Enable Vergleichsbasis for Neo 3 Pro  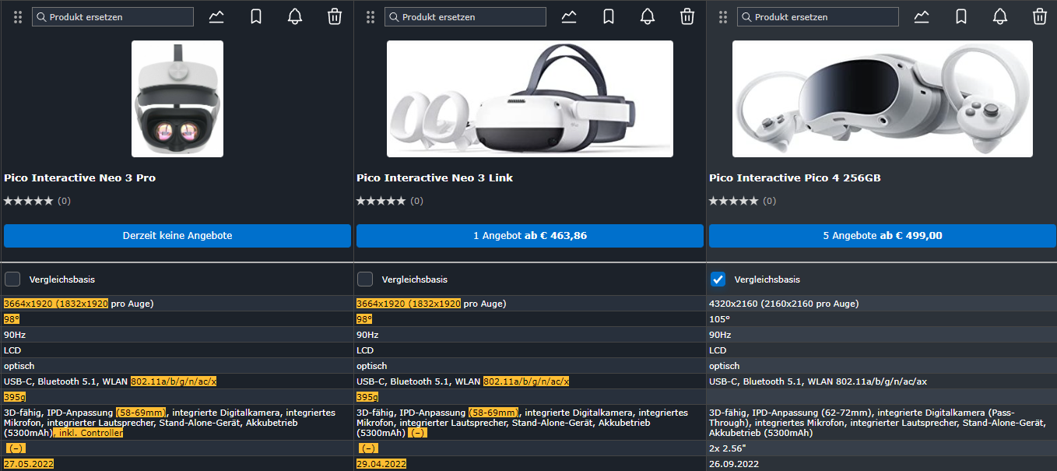point(12,279)
